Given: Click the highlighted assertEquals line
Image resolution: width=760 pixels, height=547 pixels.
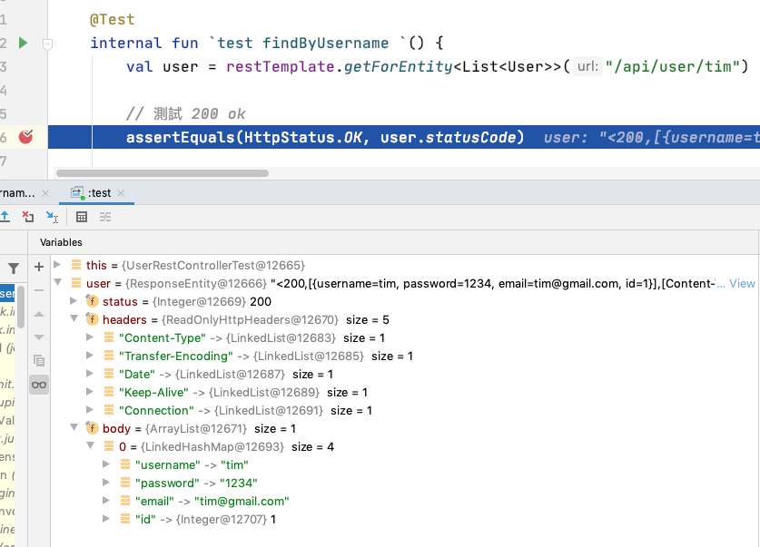Looking at the screenshot, I should point(404,137).
